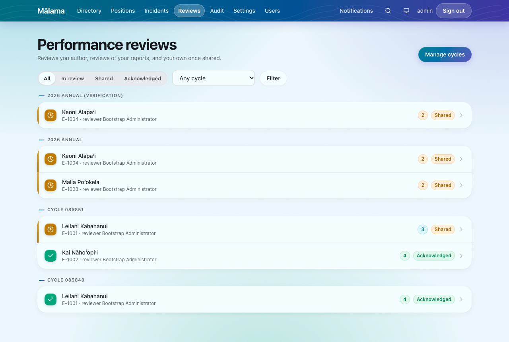This screenshot has width=509, height=342.
Task: Click the Cycle 085840 section heading
Action: coord(66,280)
